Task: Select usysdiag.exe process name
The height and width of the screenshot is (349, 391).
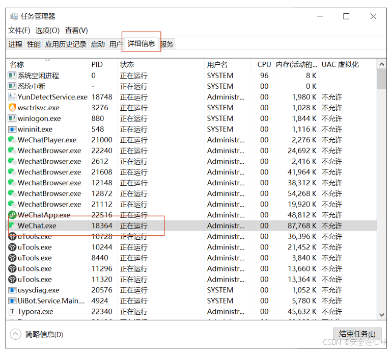Action: tap(38, 290)
